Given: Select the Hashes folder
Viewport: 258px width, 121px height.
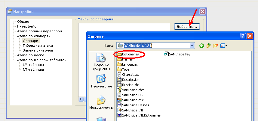Looking at the screenshot, I should pyautogui.click(x=125, y=59).
